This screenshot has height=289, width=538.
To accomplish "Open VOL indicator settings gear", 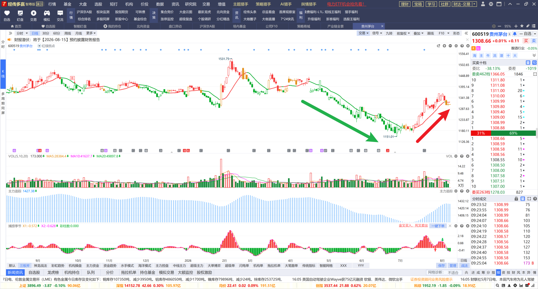I will pos(456,156).
